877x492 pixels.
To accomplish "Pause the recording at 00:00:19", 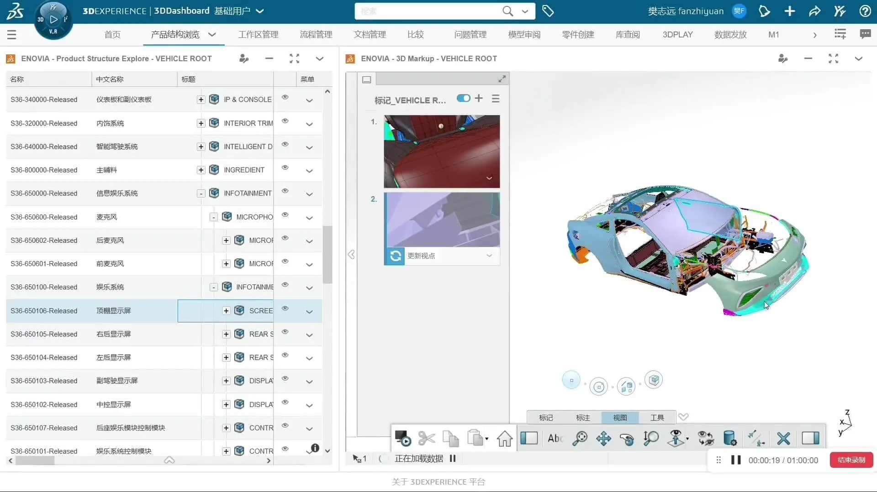I will pyautogui.click(x=737, y=460).
